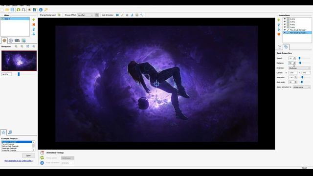313x176 pixels.
Task: Open effect settings beside the Choose Effect dropdown
Action: 97,15
